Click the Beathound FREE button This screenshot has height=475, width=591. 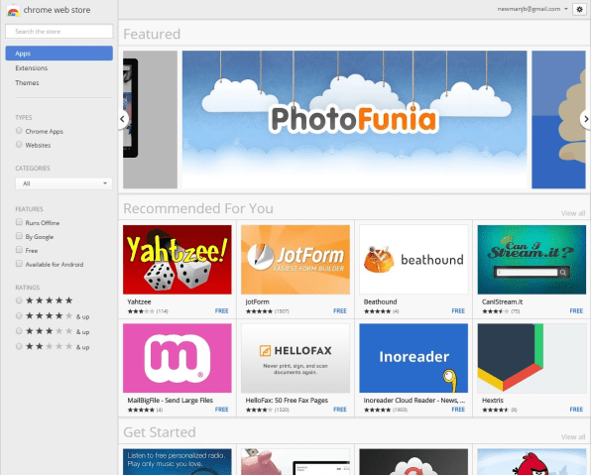tap(458, 311)
